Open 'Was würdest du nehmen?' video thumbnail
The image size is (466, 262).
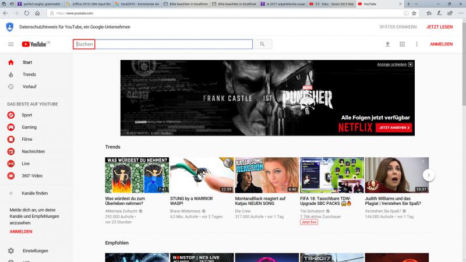[137, 175]
